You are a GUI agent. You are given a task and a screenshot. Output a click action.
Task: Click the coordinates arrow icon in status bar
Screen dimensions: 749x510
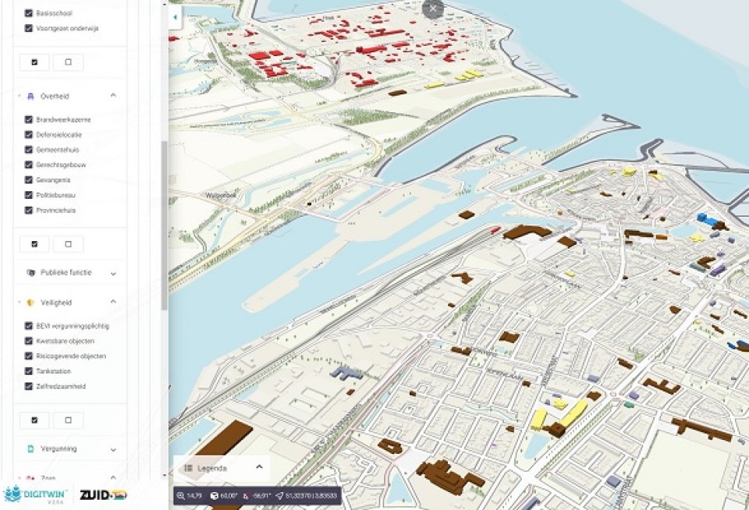[x=279, y=495]
